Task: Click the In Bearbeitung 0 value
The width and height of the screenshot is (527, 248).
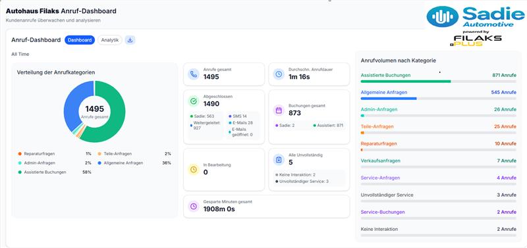Action: [206, 172]
